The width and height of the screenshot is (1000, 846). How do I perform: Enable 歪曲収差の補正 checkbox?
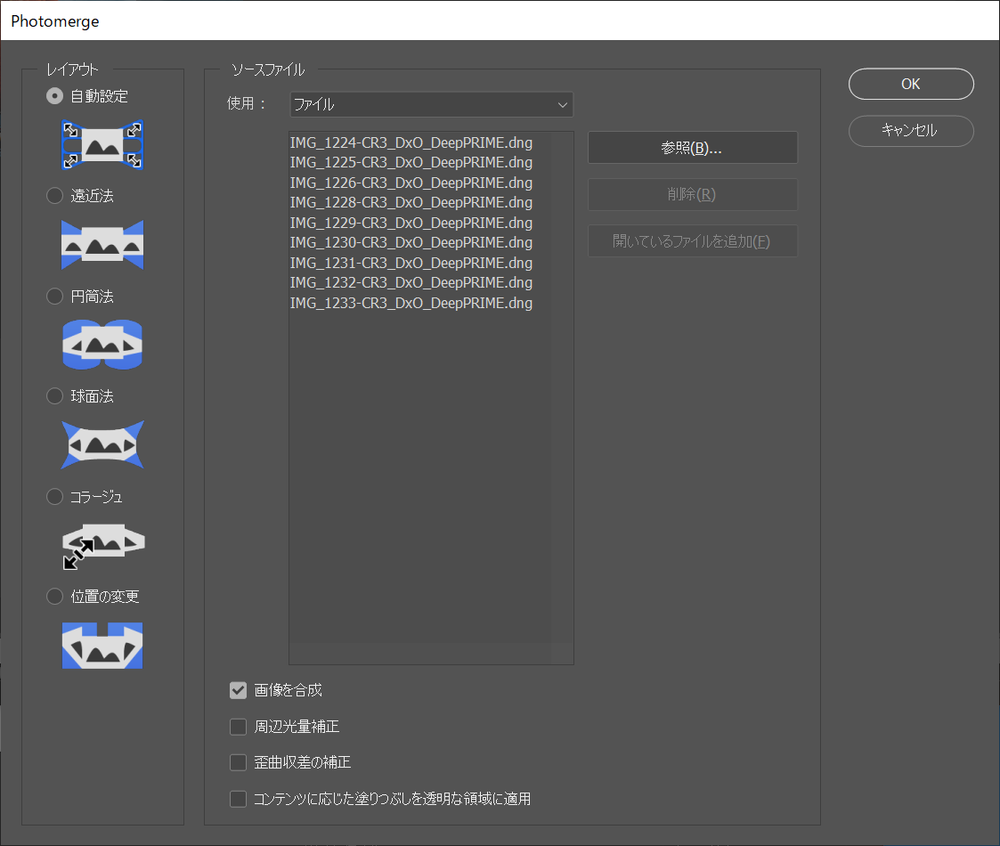tap(238, 762)
